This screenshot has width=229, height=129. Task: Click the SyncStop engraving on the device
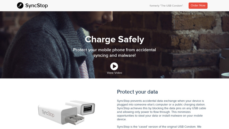[48, 113]
